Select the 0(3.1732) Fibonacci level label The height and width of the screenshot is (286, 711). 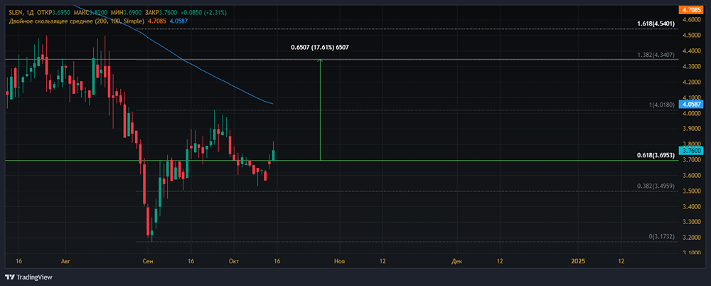(662, 237)
